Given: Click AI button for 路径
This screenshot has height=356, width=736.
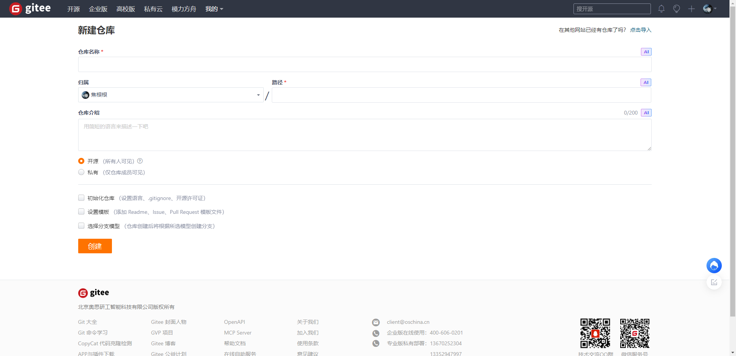Looking at the screenshot, I should tap(646, 82).
